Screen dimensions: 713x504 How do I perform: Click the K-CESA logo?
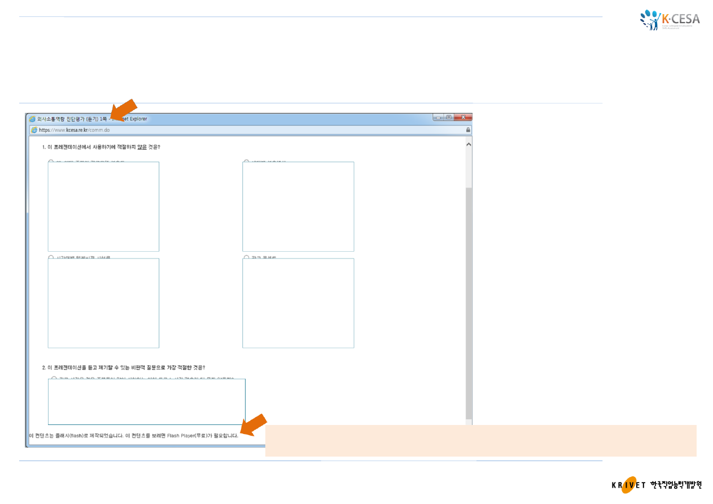click(670, 20)
